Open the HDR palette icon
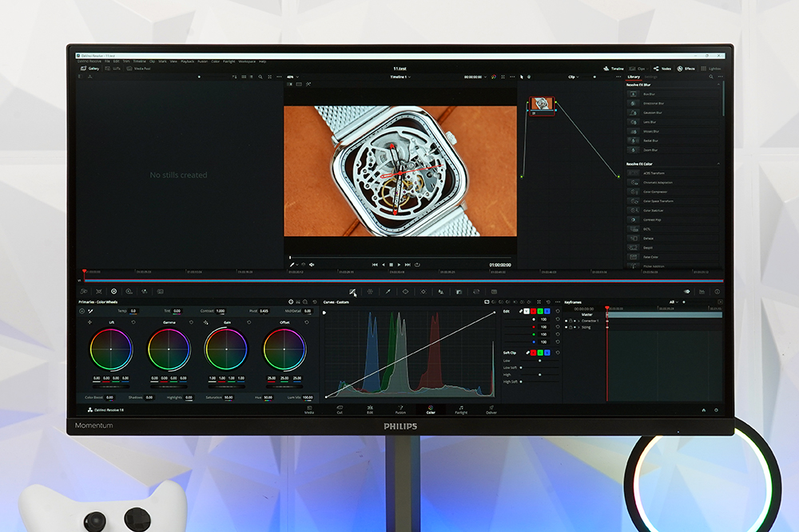The image size is (799, 532). click(129, 291)
